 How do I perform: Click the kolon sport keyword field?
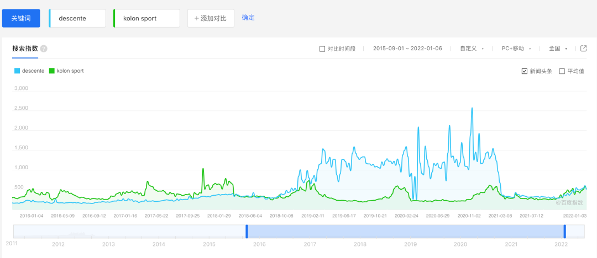pyautogui.click(x=147, y=18)
